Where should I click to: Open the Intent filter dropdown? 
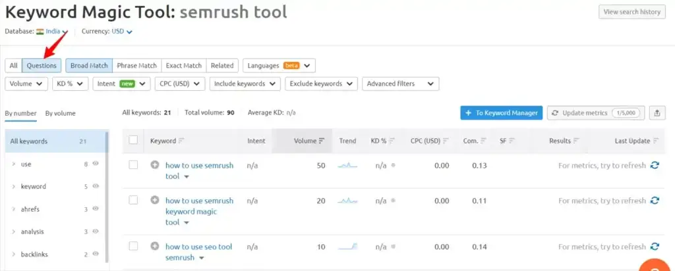point(121,84)
